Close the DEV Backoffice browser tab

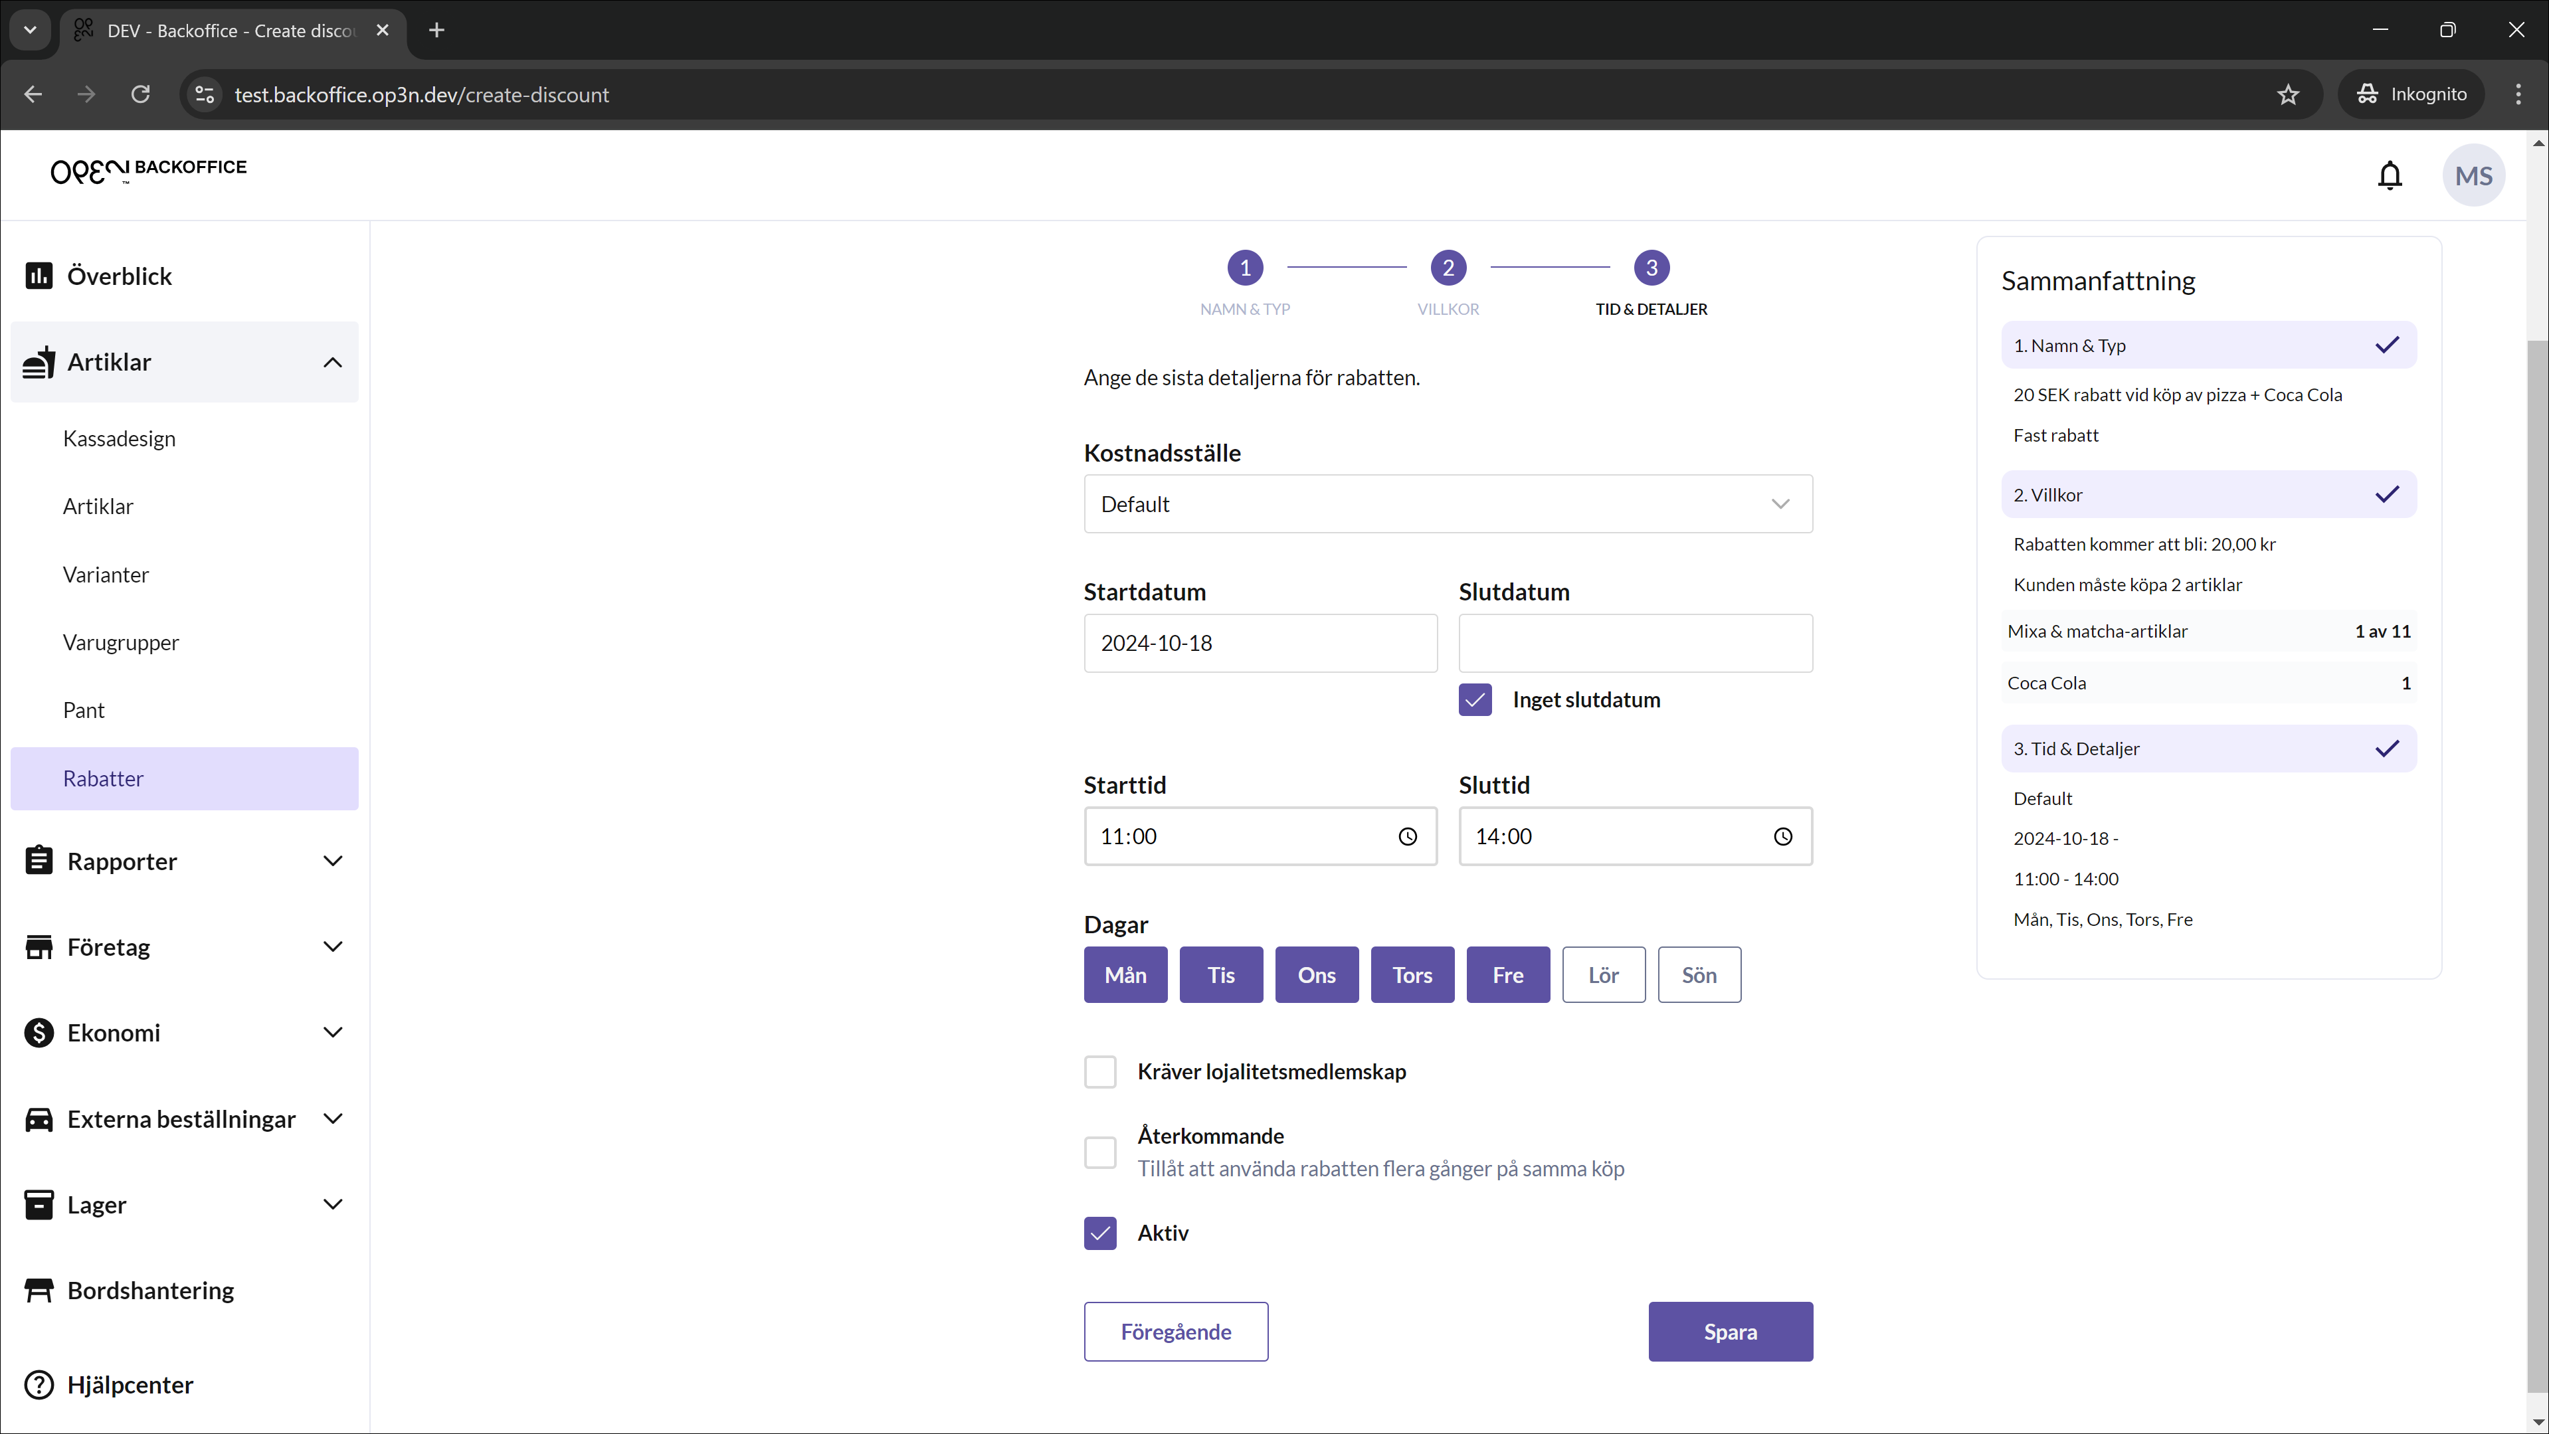tap(382, 31)
